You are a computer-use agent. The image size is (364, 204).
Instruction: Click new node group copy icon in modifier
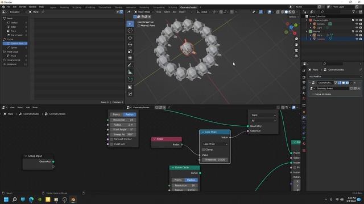pos(355,88)
